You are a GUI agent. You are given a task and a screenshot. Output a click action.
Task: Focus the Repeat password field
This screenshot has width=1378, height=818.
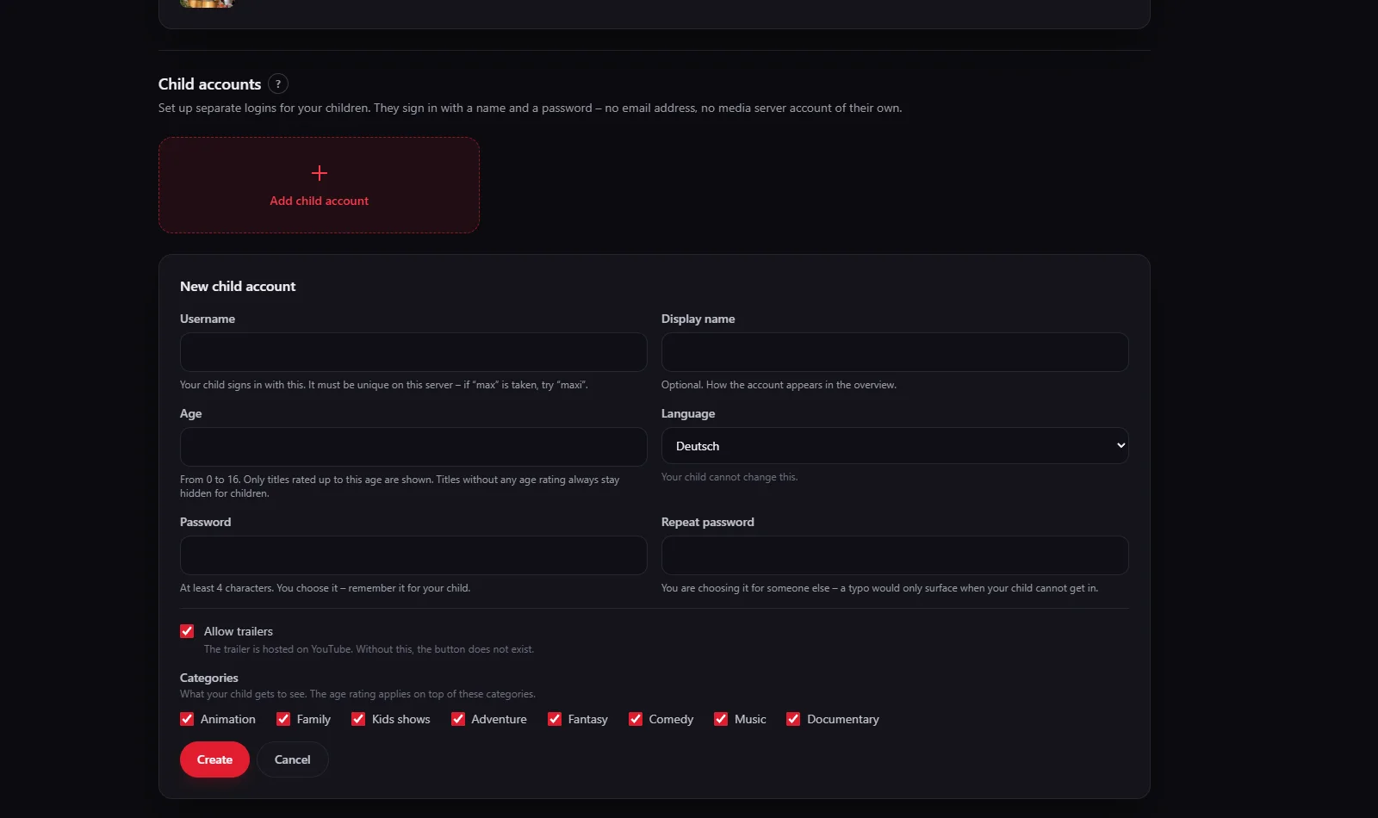coord(895,555)
